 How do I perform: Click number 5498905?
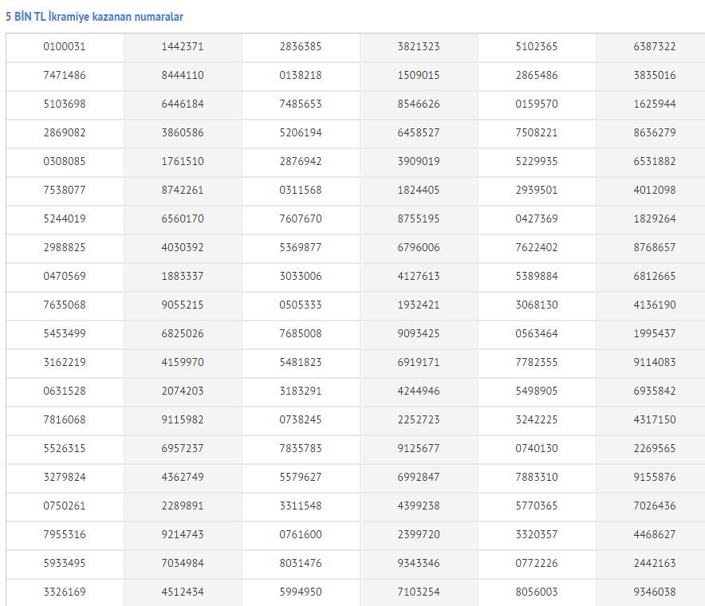(x=537, y=392)
